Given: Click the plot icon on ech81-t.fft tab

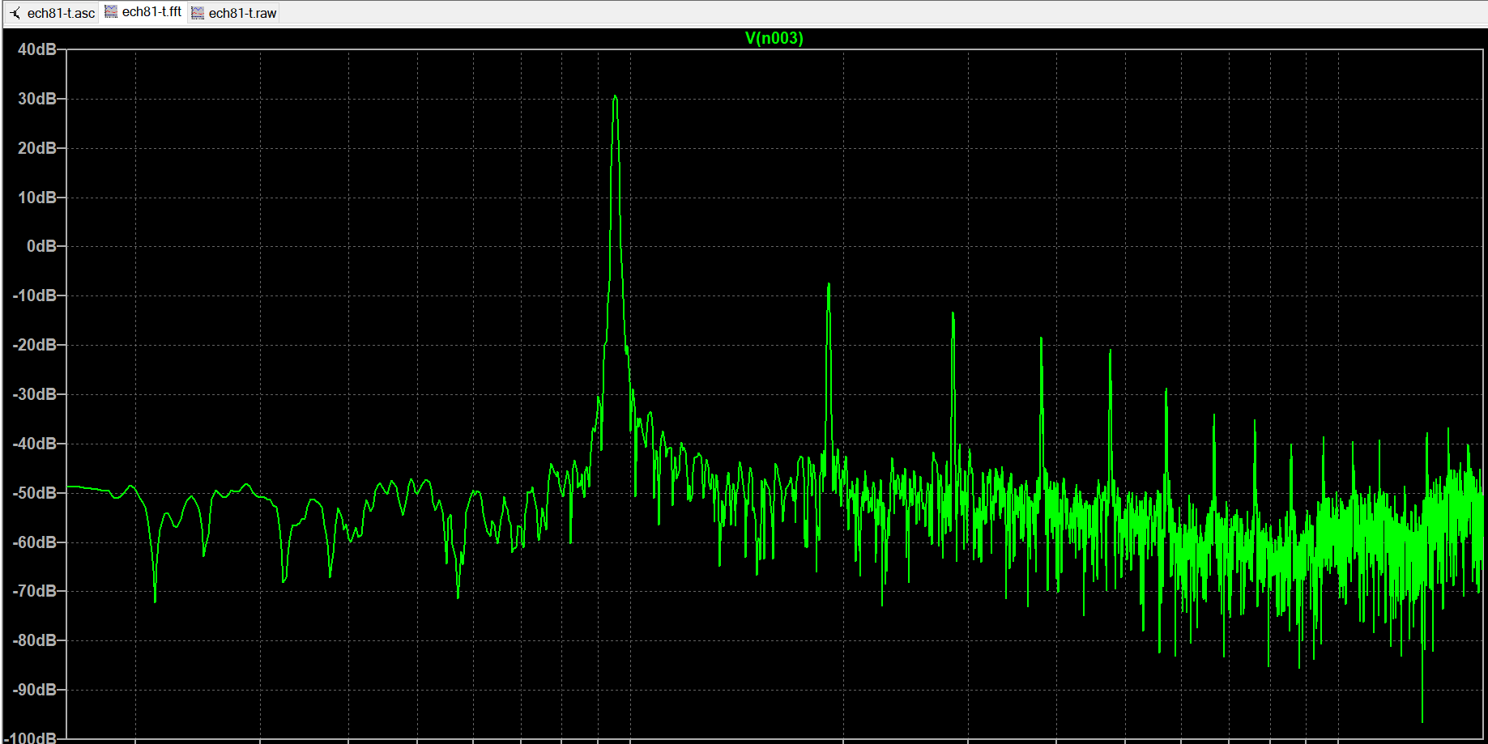Looking at the screenshot, I should (111, 12).
